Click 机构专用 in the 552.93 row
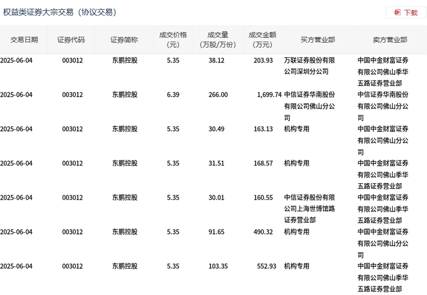 [296, 266]
